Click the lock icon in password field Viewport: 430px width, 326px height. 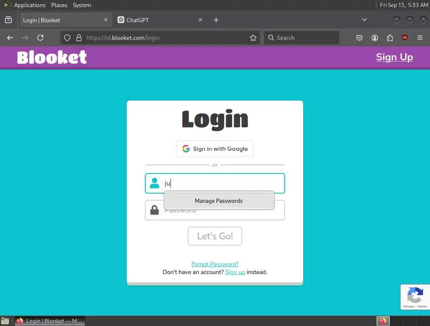[x=155, y=210]
